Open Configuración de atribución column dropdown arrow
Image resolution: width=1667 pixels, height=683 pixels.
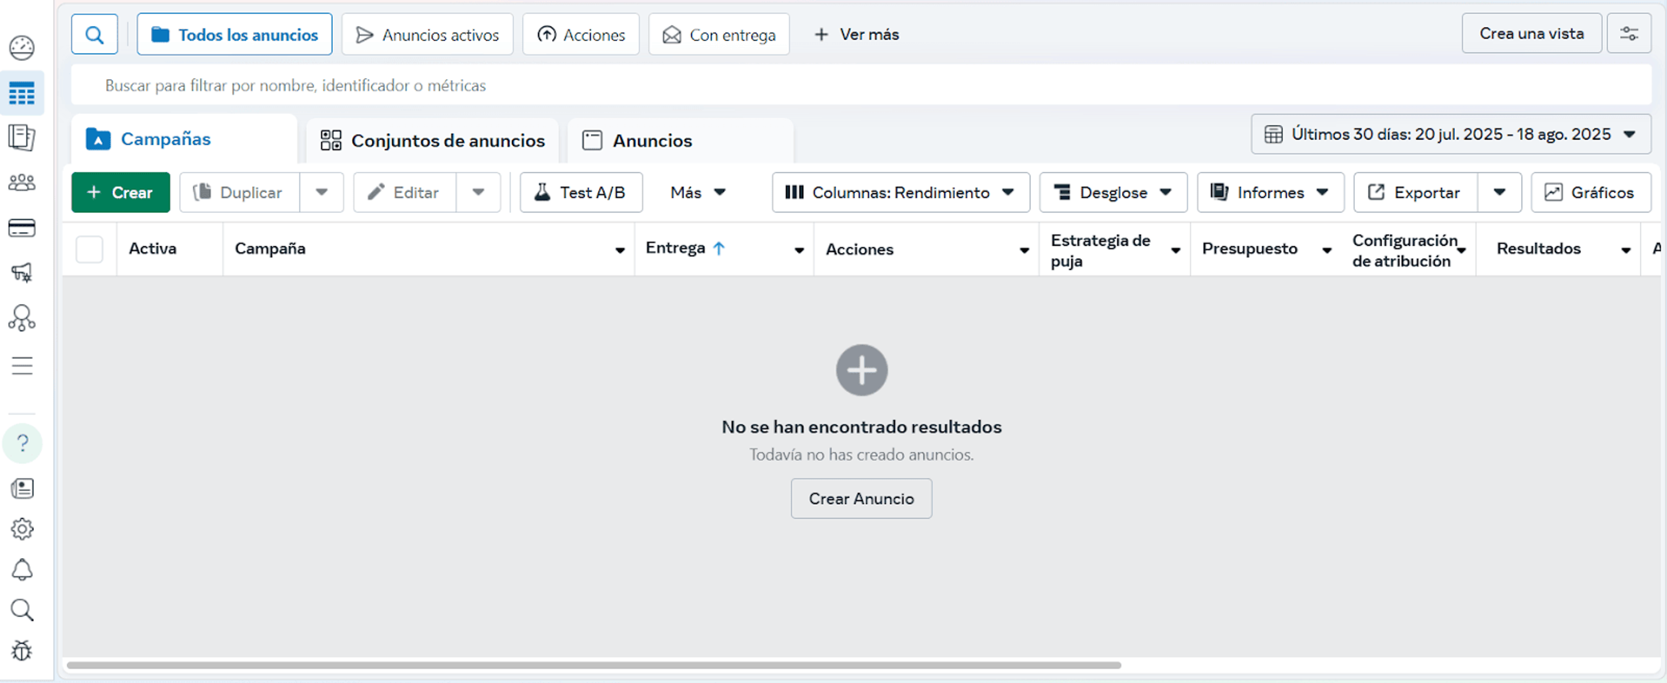click(x=1461, y=250)
